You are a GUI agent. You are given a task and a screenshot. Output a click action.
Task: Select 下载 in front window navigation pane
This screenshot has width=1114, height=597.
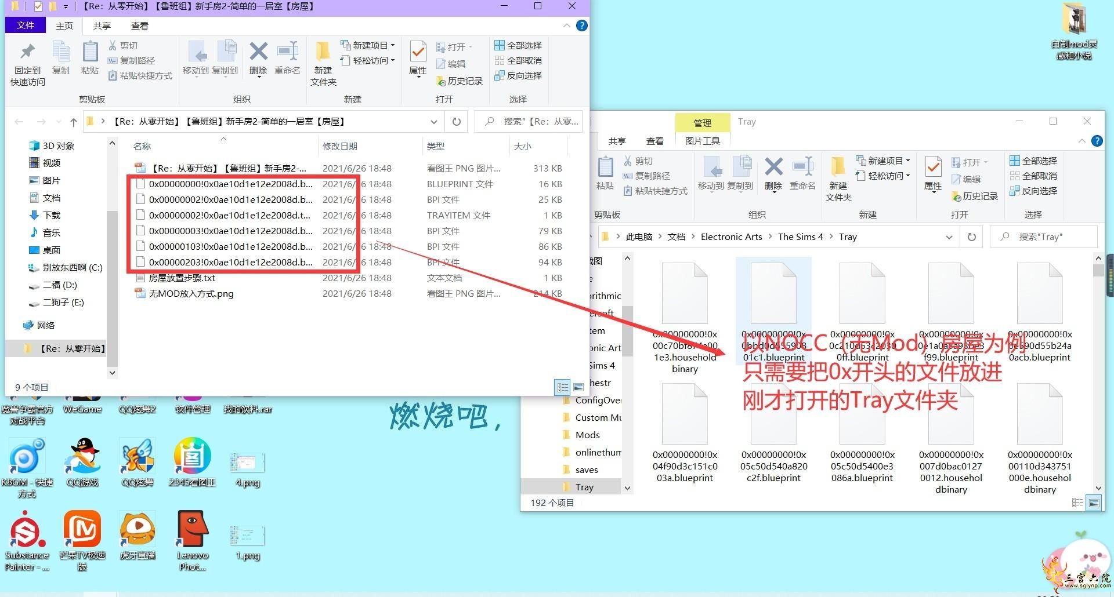tap(52, 215)
